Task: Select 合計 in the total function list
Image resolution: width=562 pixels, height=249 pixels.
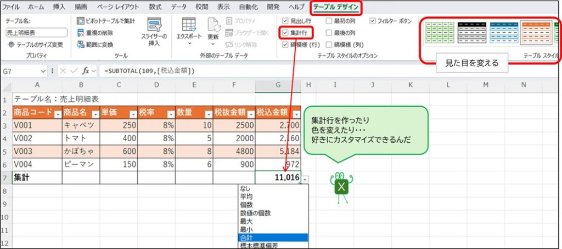Action: point(273,237)
